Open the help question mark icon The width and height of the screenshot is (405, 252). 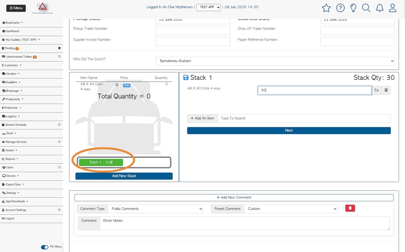pyautogui.click(x=340, y=8)
